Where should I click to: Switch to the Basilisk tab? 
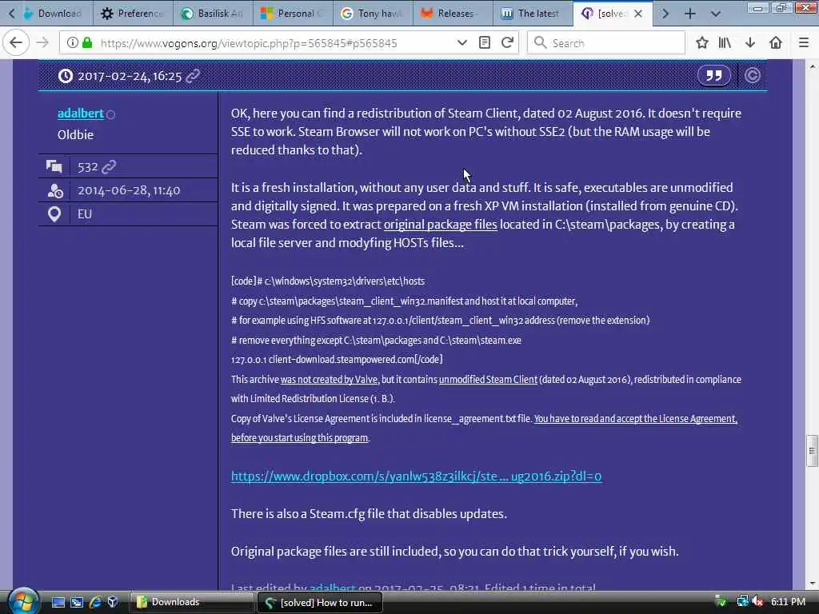point(213,14)
